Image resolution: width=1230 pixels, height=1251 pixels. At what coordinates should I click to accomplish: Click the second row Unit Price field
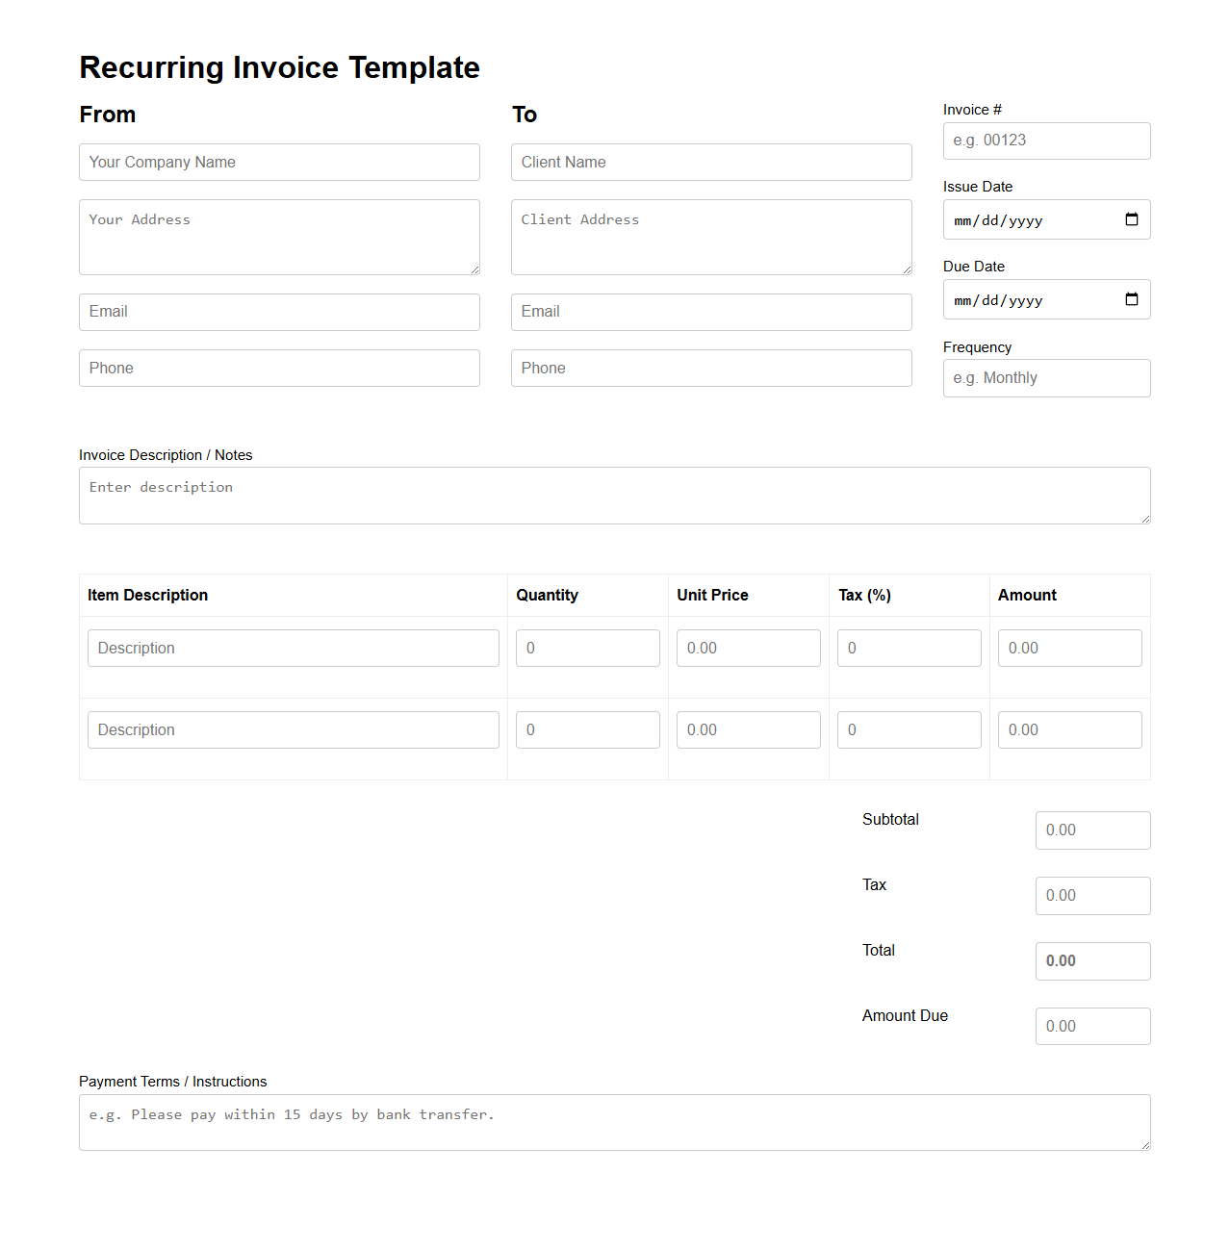(748, 729)
